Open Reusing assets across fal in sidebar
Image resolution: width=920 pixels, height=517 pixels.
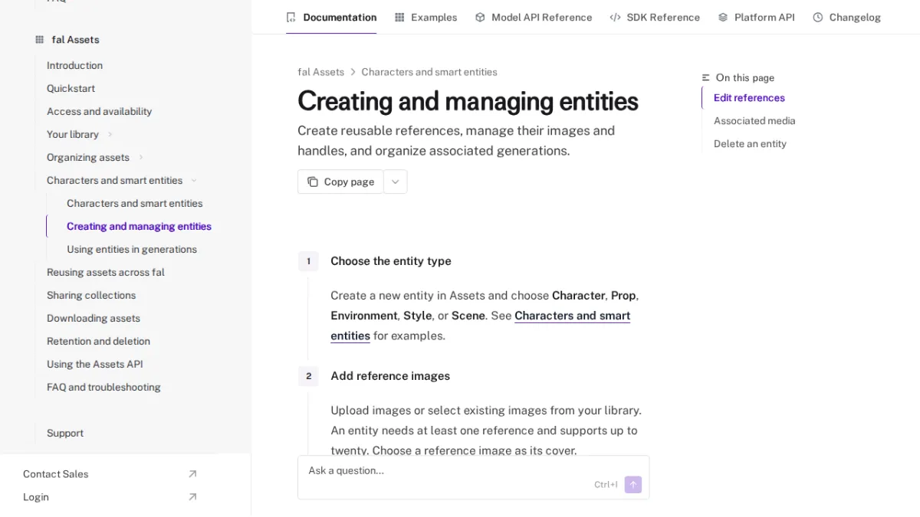[106, 273]
